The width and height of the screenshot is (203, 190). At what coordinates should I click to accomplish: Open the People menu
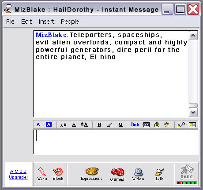pos(70,22)
